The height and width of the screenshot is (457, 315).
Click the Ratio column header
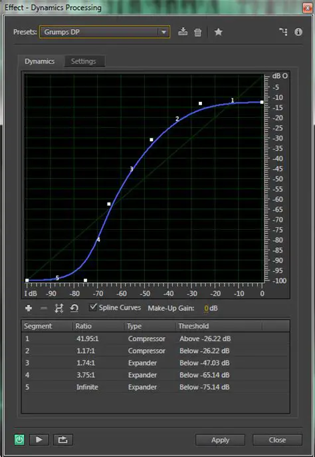pyautogui.click(x=98, y=326)
